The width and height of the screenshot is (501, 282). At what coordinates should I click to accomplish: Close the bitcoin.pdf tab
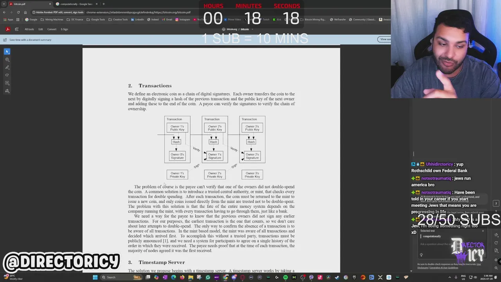point(50,4)
